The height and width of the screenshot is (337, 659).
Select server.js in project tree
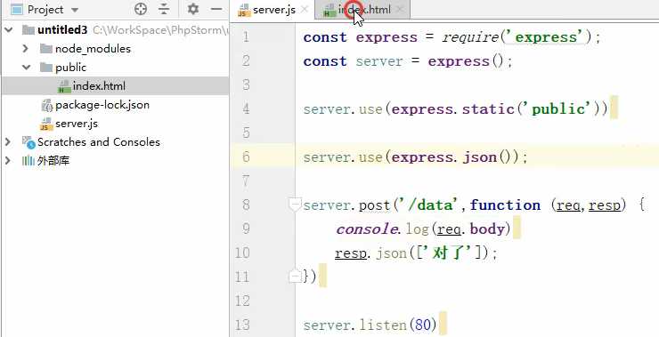tap(77, 124)
